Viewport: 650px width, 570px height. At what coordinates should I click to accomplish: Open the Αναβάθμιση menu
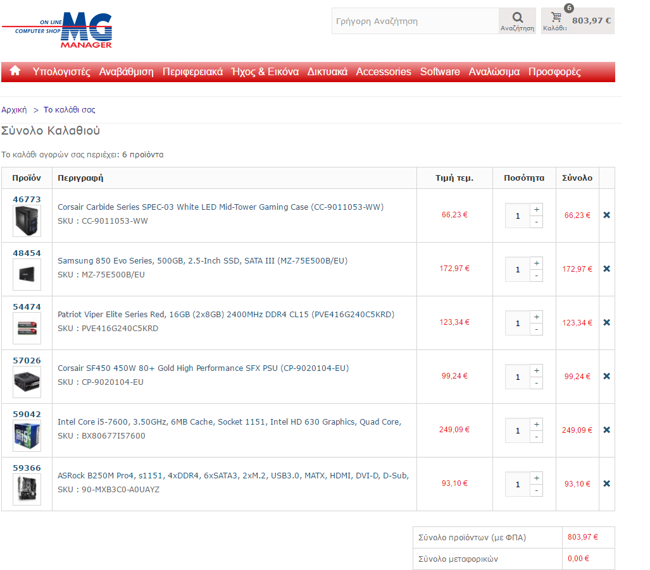[126, 71]
